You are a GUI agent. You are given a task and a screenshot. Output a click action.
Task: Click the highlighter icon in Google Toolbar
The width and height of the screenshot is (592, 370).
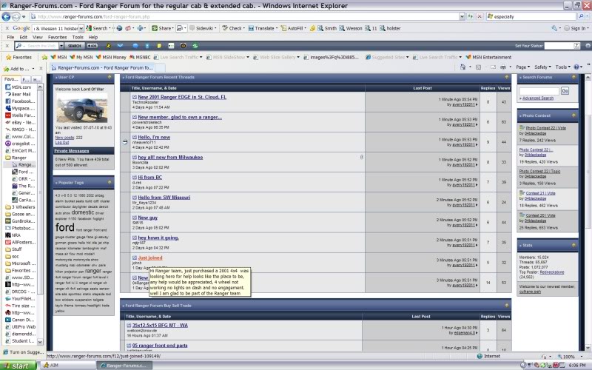312,28
